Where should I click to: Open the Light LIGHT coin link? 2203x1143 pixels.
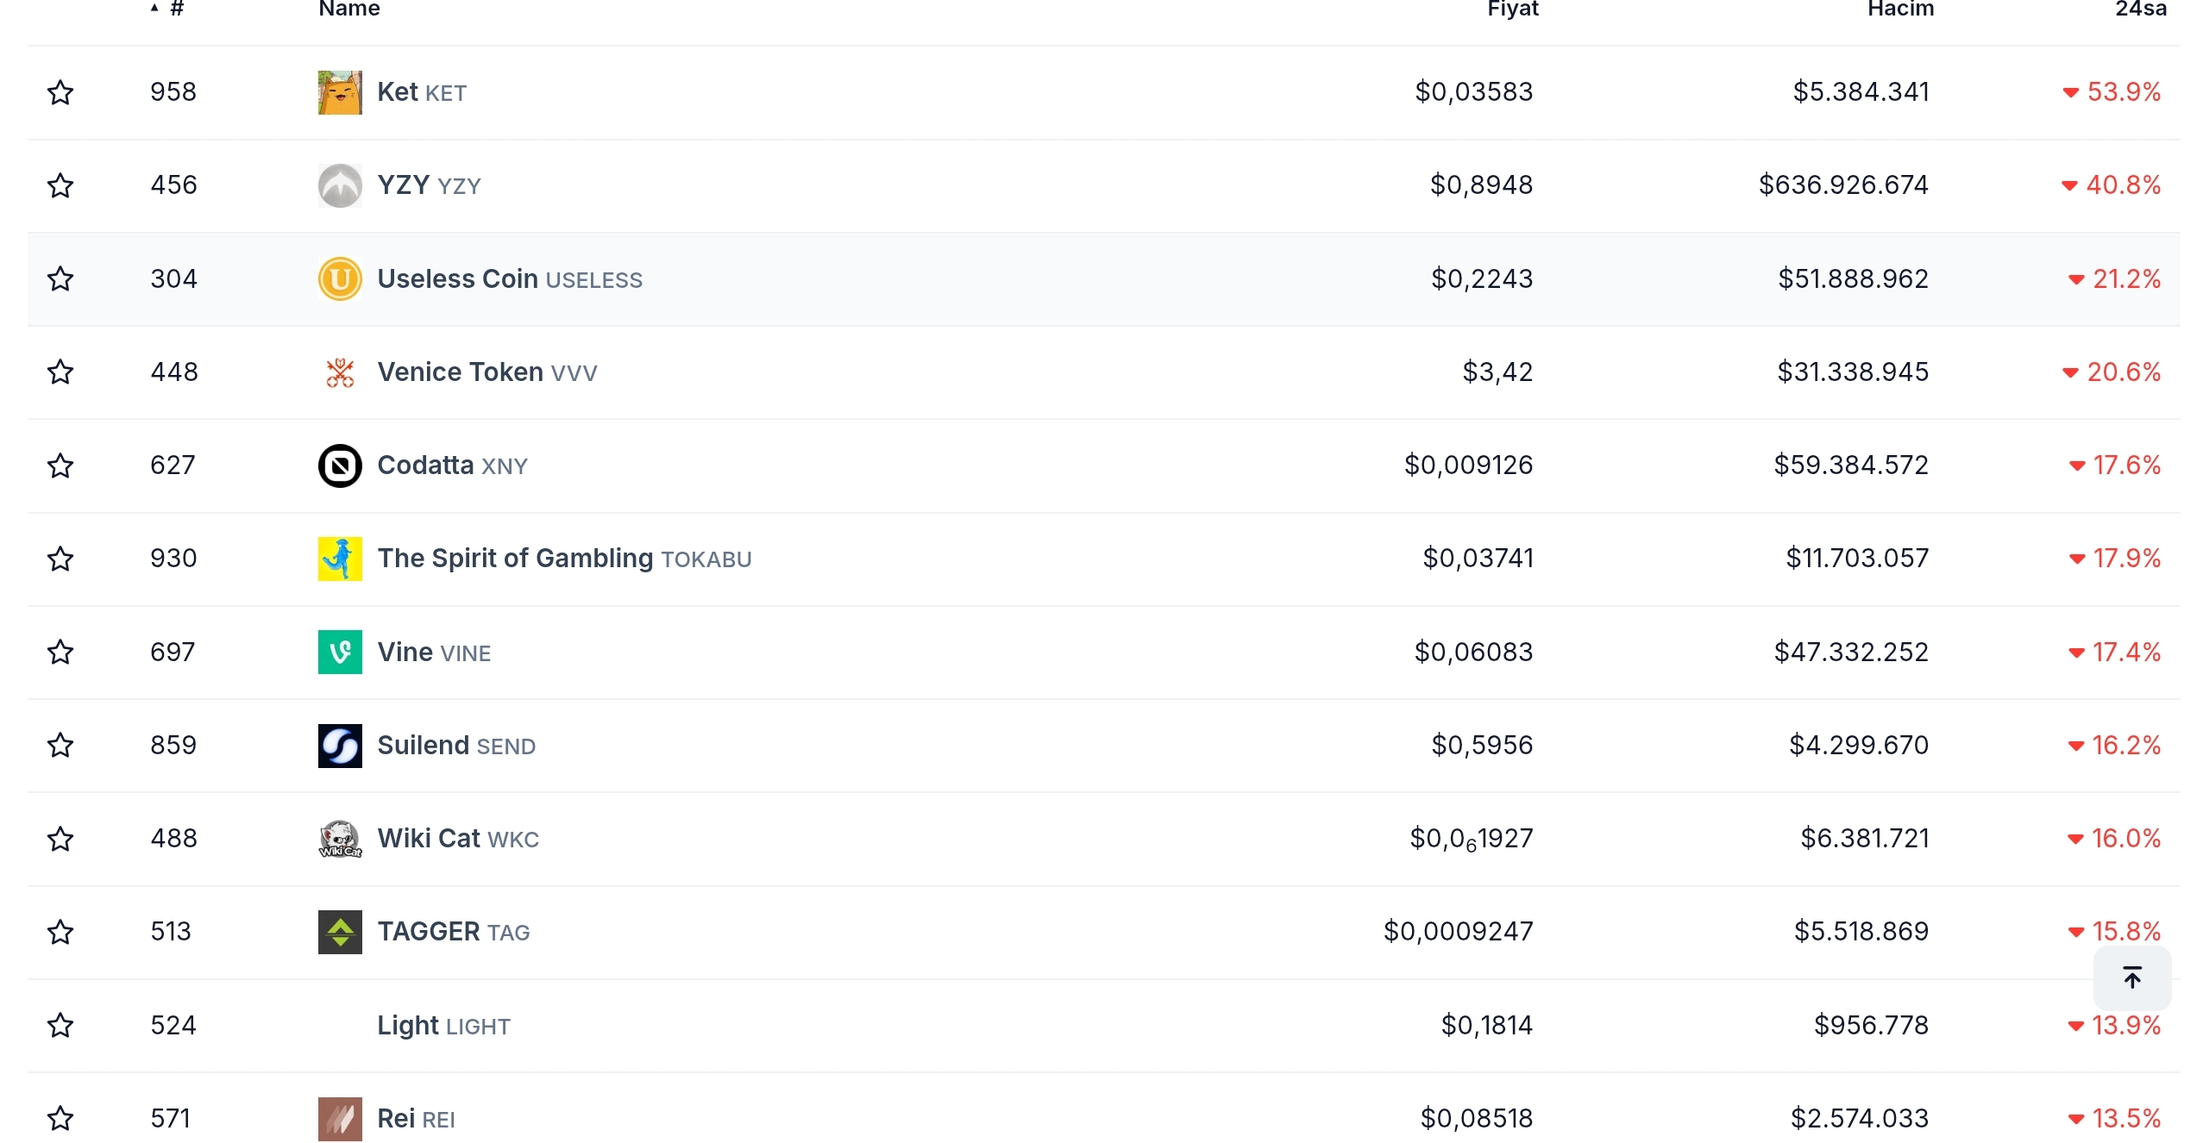pyautogui.click(x=443, y=1026)
